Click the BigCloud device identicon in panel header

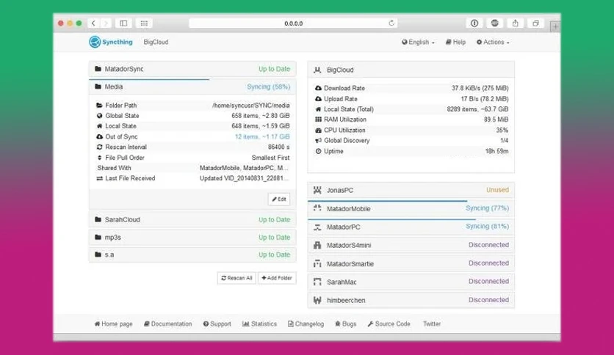[317, 70]
